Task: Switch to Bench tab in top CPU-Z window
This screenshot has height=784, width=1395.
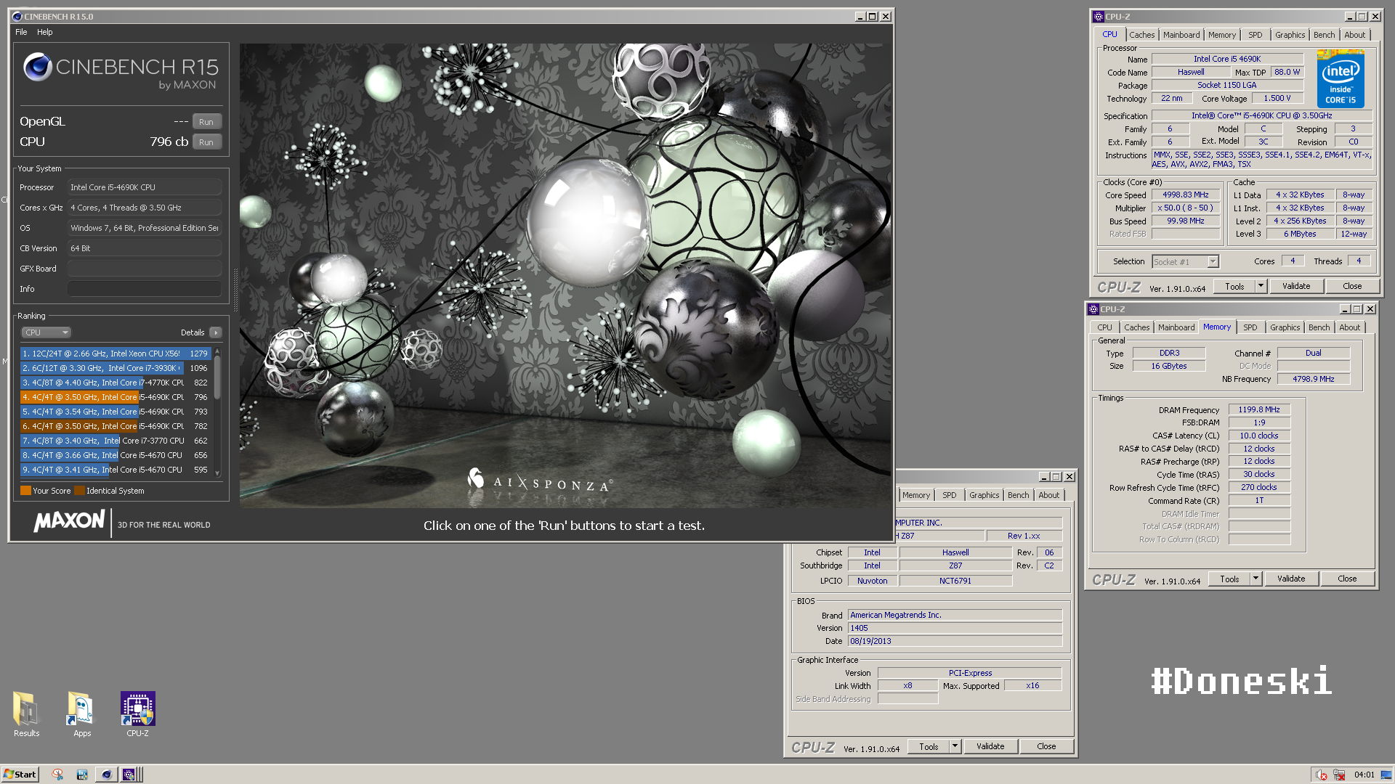Action: (x=1325, y=35)
